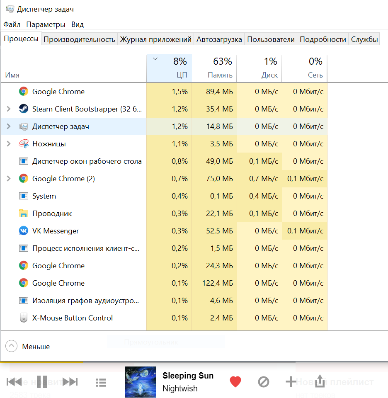Open the Sleeping Sun album cover thumbnail

[140, 382]
